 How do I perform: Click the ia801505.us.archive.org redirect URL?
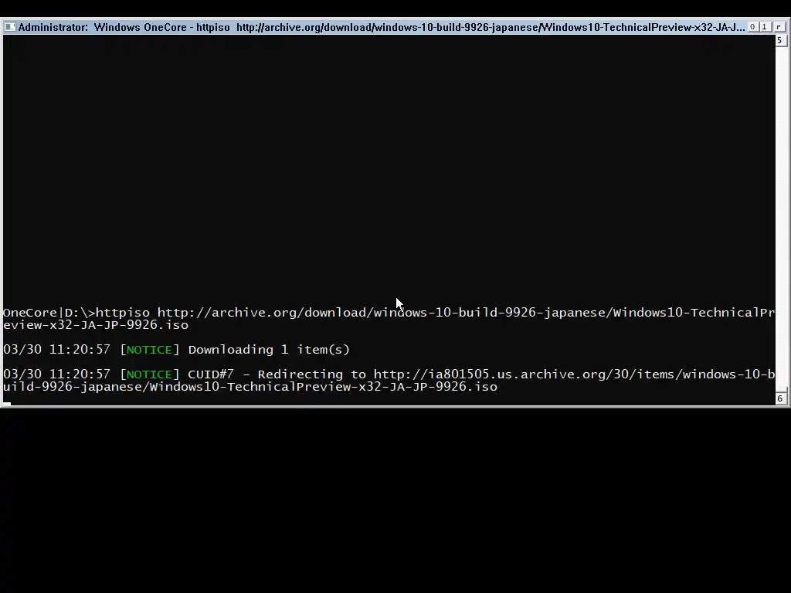click(x=574, y=374)
